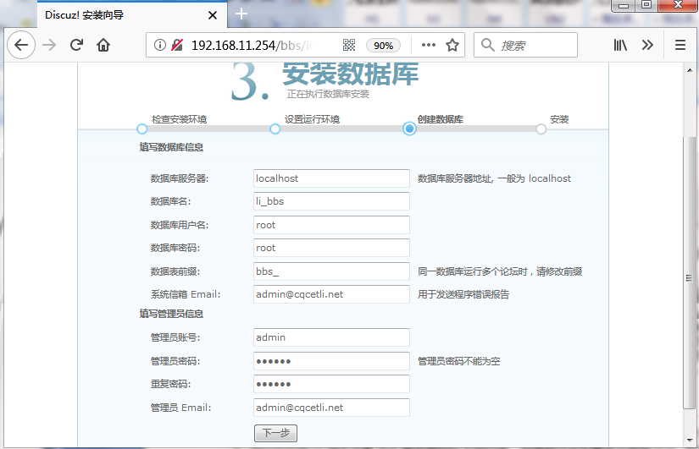Click the vertical scrollbar thumb

[x=689, y=273]
